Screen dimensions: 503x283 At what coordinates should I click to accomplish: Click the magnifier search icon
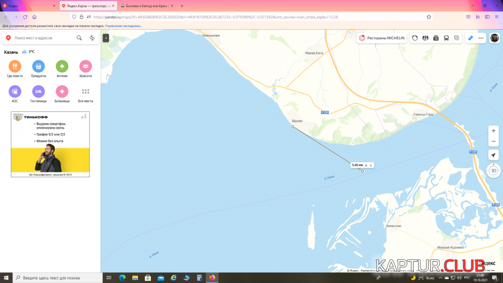[x=79, y=38]
